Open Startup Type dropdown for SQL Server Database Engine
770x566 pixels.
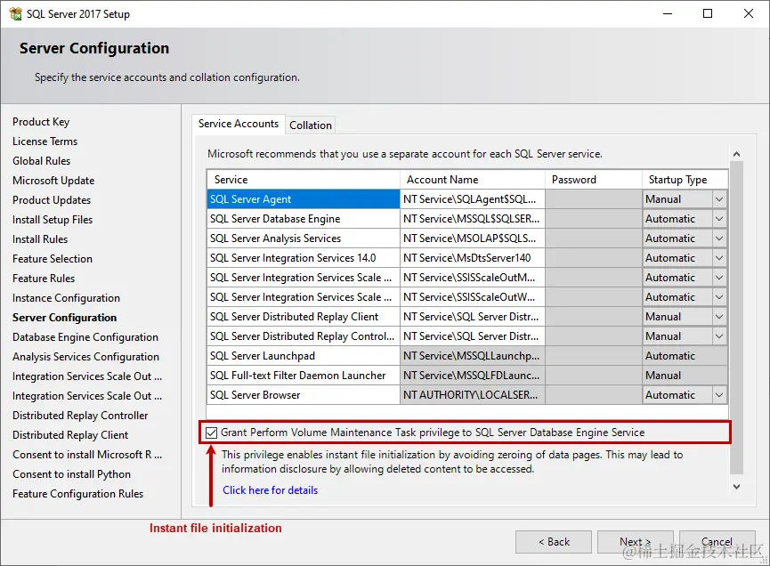point(719,219)
